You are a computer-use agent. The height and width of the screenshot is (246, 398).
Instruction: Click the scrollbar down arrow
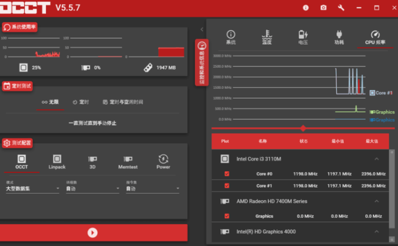click(392, 239)
